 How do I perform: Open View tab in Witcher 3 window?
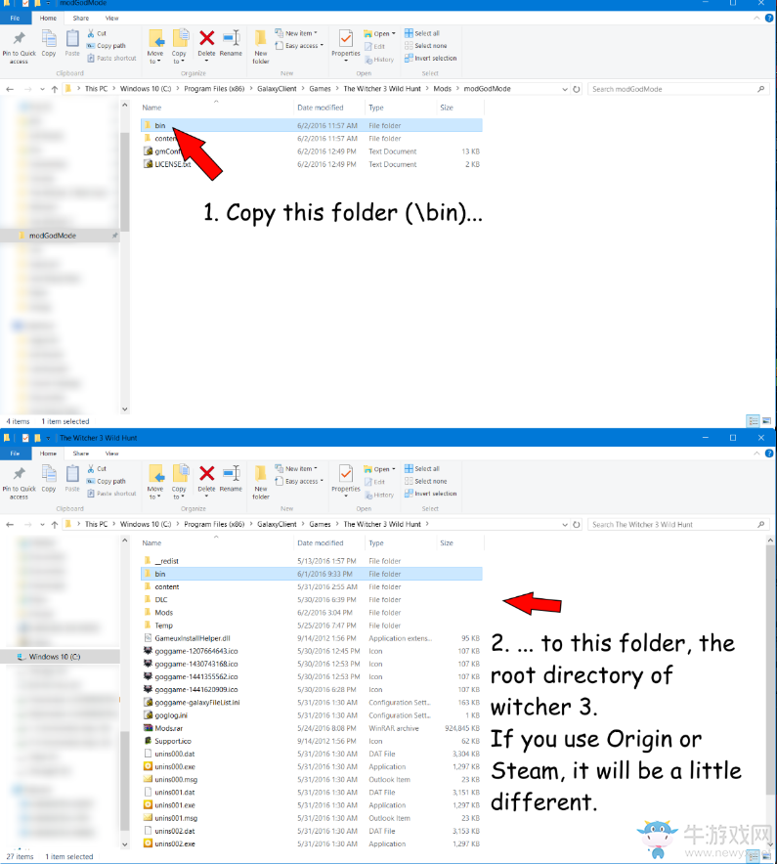pyautogui.click(x=111, y=454)
